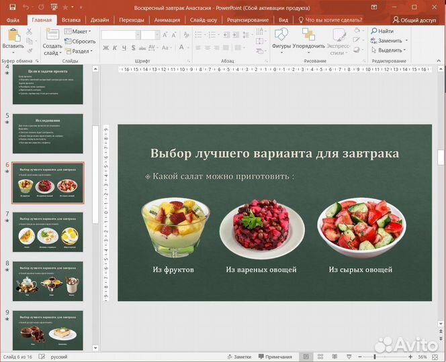Open the Рецензирование tab

247,20
